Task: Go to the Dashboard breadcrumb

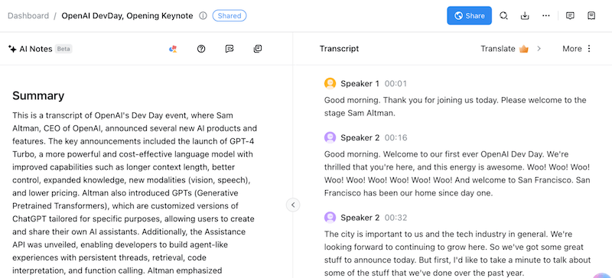Action: coord(28,15)
